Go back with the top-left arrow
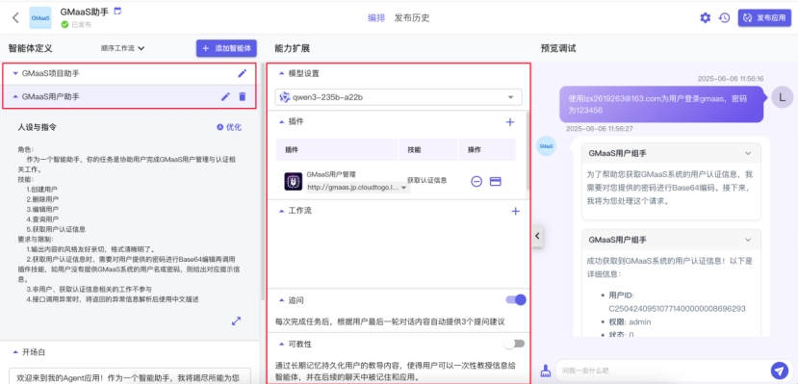This screenshot has width=798, height=384. [15, 17]
